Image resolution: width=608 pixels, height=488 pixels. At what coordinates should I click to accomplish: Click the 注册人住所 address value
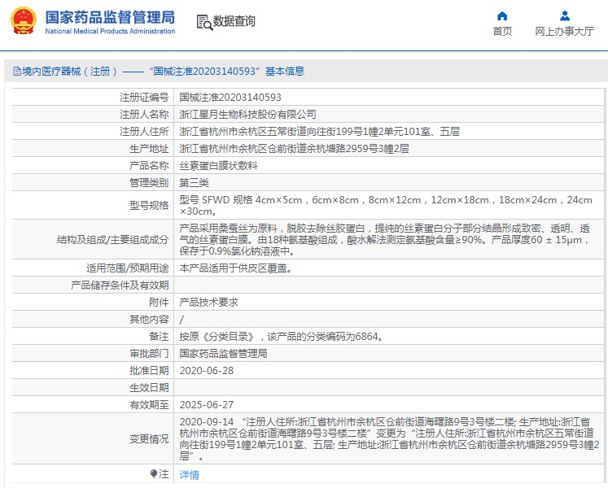320,132
